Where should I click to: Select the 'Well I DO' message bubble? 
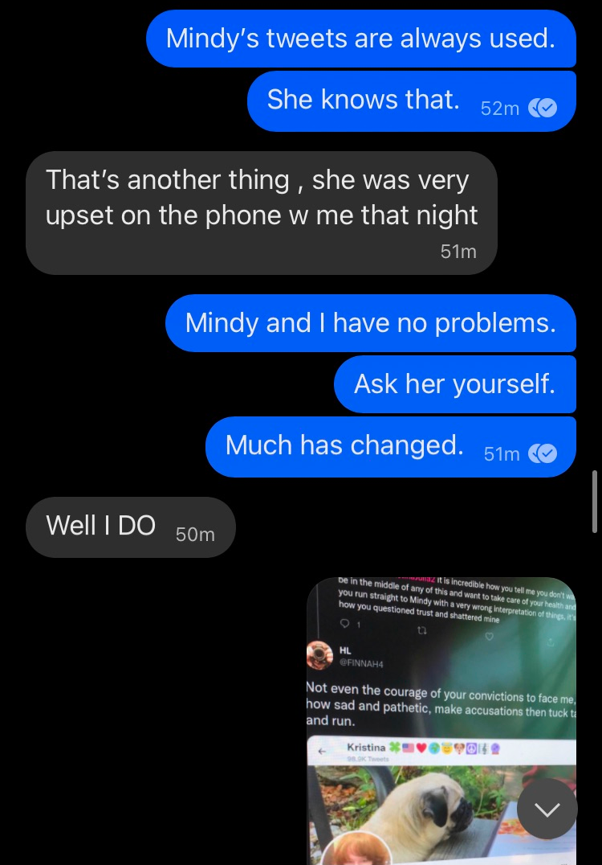[x=131, y=527]
